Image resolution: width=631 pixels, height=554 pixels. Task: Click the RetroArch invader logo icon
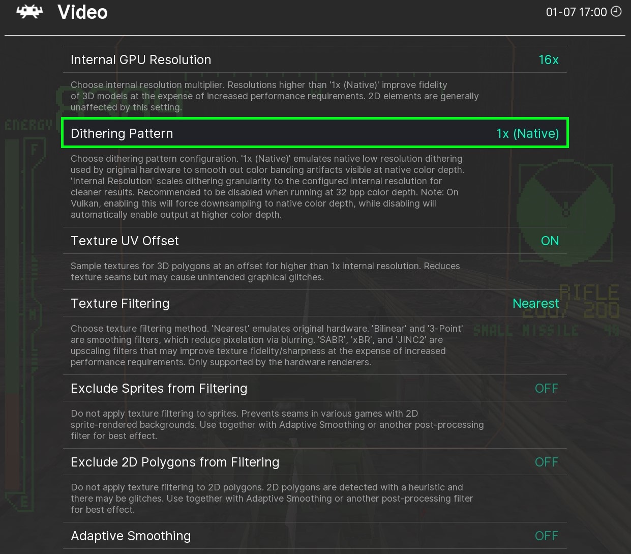29,12
